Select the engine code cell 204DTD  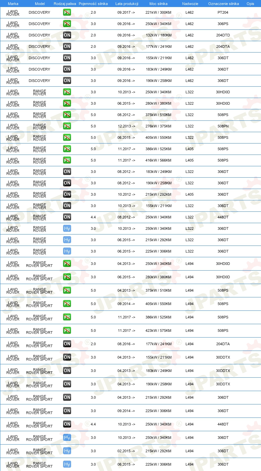click(223, 35)
